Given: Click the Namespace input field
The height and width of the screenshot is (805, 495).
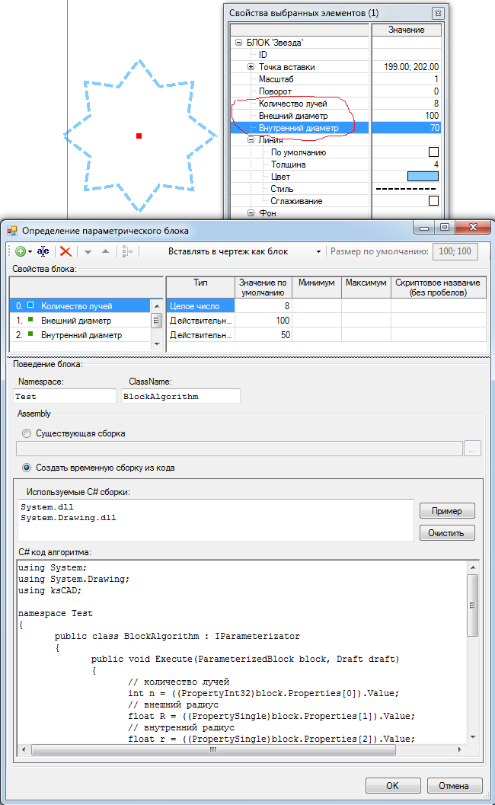Looking at the screenshot, I should [65, 396].
